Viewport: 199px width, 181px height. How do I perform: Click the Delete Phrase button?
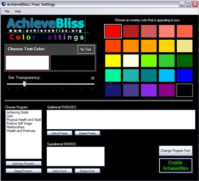[88, 133]
